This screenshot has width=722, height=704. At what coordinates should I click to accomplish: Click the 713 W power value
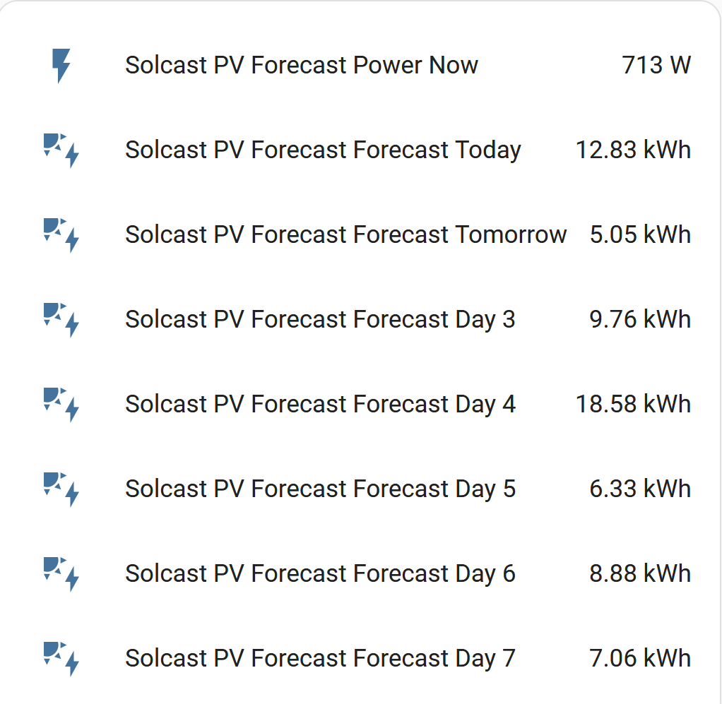coord(656,65)
